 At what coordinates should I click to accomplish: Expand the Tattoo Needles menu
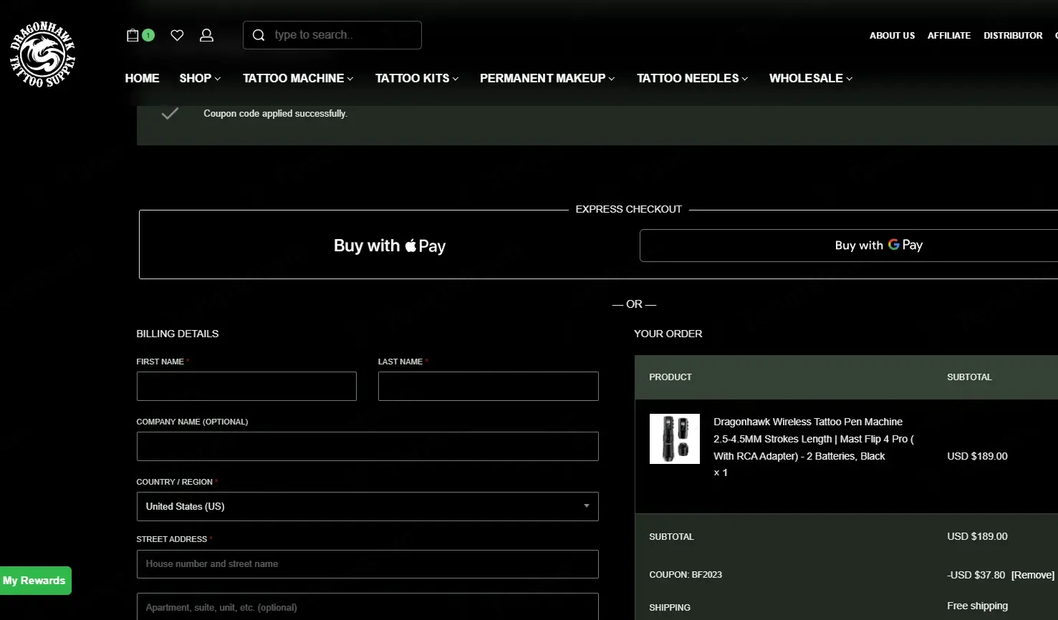click(x=693, y=78)
